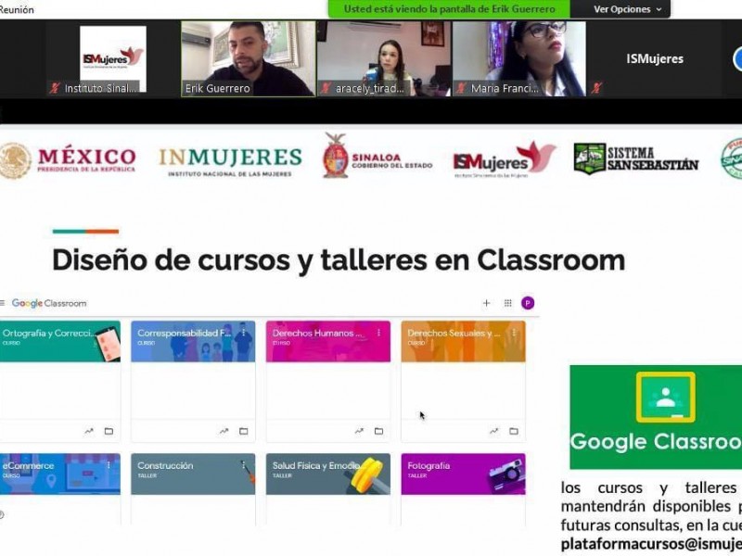Viewport: 742px width, 556px height.
Task: Click the Sinaloa Gobierno del Estado logo
Action: (x=377, y=156)
